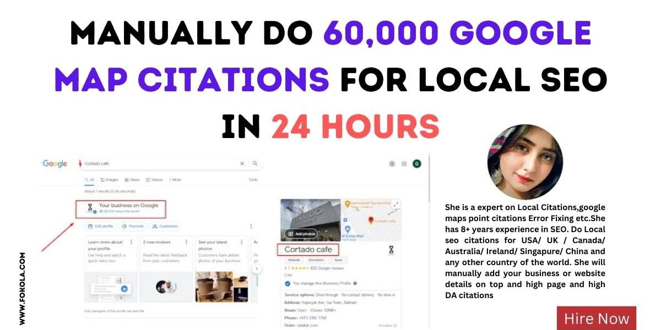Click the Website button
Screen dimensions: 661x330
[294, 260]
